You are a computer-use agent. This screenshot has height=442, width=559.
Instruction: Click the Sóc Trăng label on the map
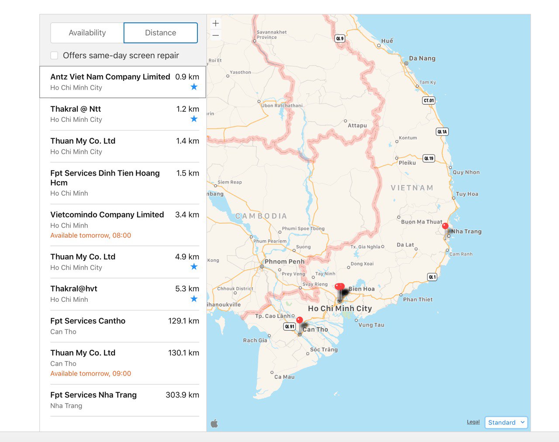(x=324, y=349)
